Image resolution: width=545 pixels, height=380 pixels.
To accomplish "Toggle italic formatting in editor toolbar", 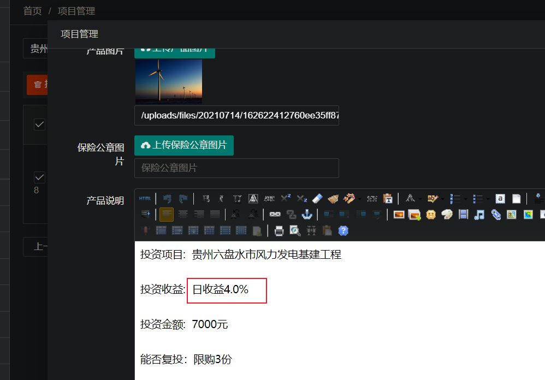I will (x=221, y=199).
